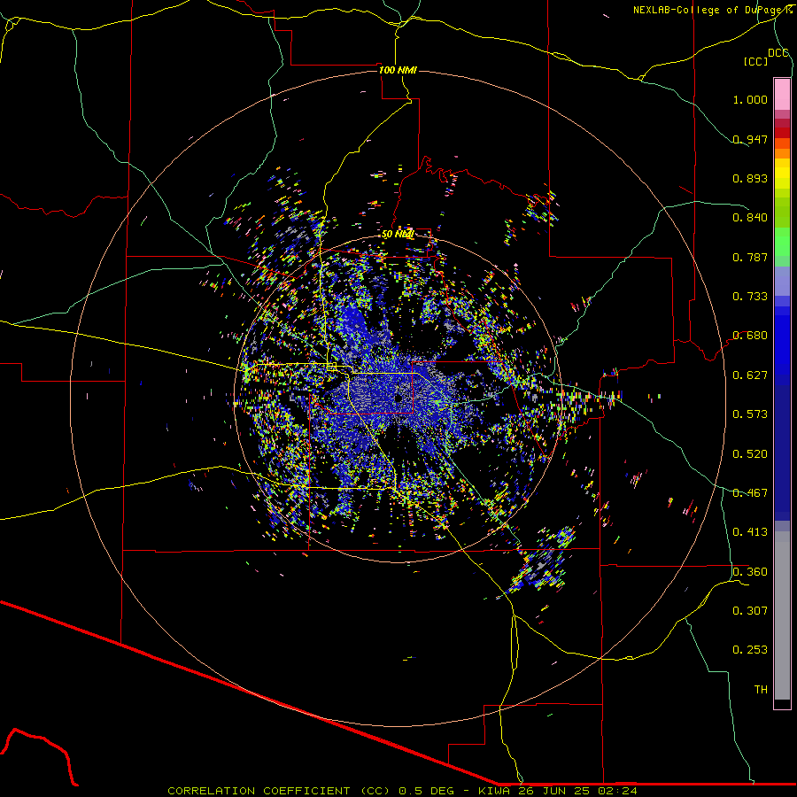Click the [CC] color bar unit label

pyautogui.click(x=755, y=61)
